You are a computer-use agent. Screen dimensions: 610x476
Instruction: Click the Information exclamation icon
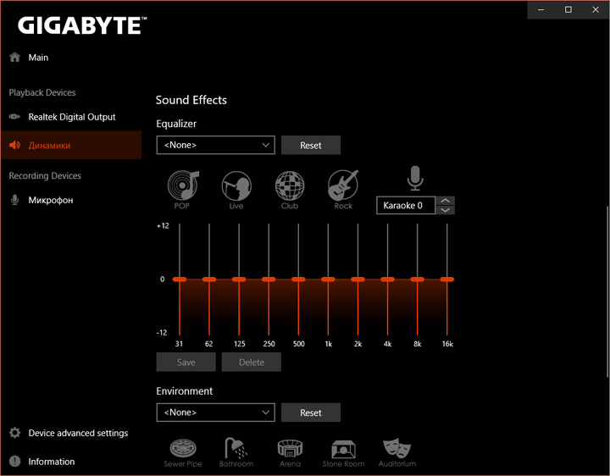pyautogui.click(x=14, y=462)
